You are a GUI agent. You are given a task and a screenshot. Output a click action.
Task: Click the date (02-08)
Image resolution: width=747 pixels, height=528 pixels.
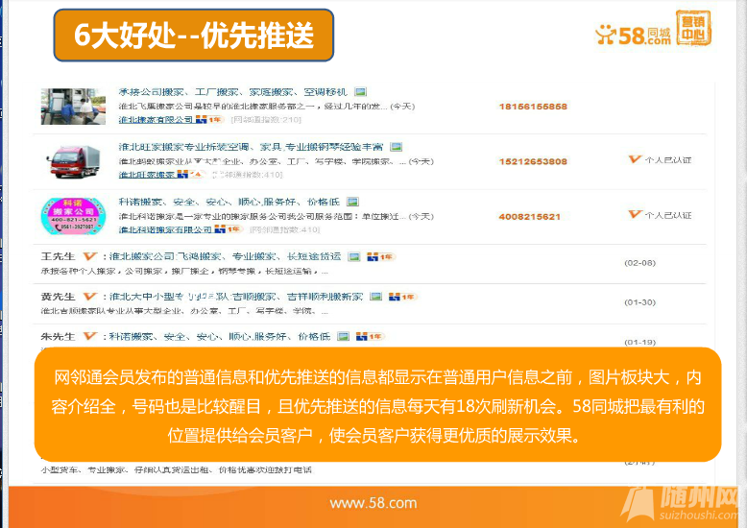pyautogui.click(x=639, y=263)
